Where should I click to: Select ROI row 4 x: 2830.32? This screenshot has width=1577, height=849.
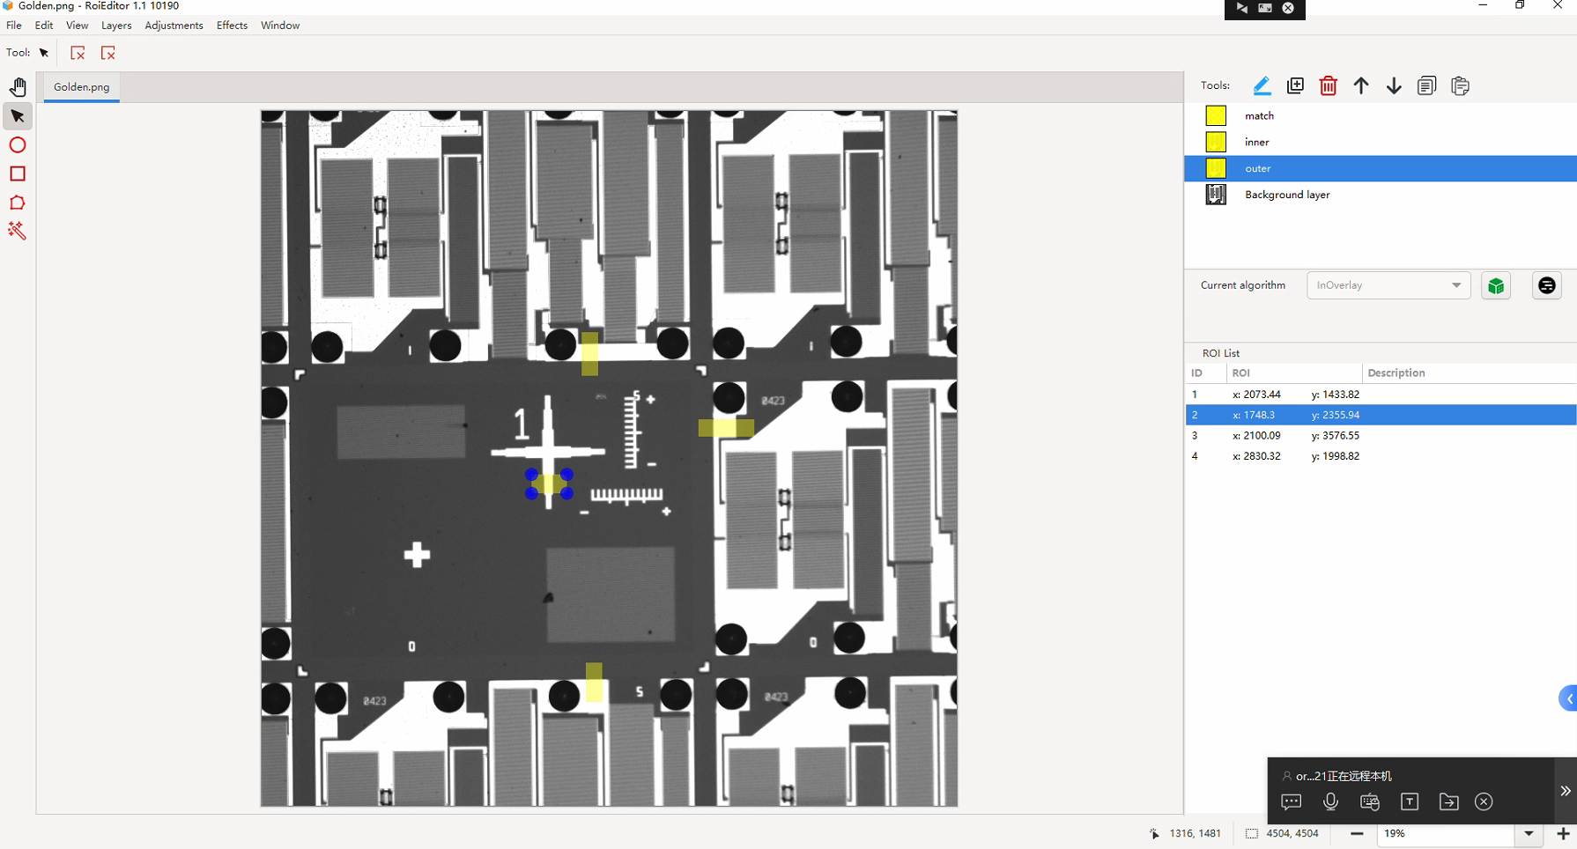(1381, 456)
